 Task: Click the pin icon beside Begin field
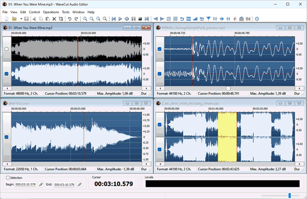click(41, 185)
